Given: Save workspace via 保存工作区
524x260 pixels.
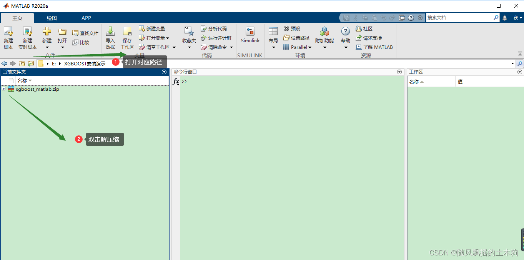Looking at the screenshot, I should 127,38.
